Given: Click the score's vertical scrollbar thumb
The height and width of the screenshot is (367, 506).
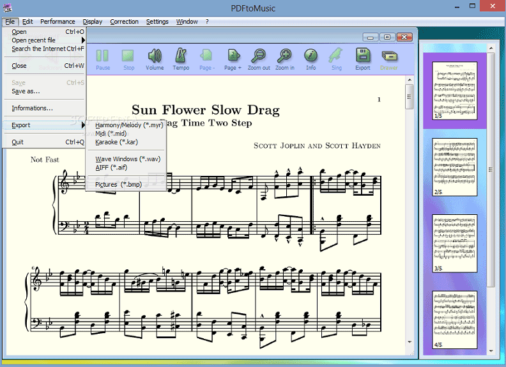Looking at the screenshot, I should click(x=409, y=97).
